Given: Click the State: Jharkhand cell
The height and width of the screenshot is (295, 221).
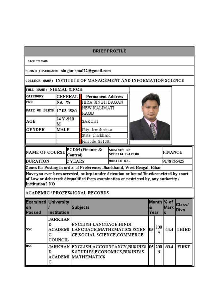Looking at the screenshot, I should [104, 135].
